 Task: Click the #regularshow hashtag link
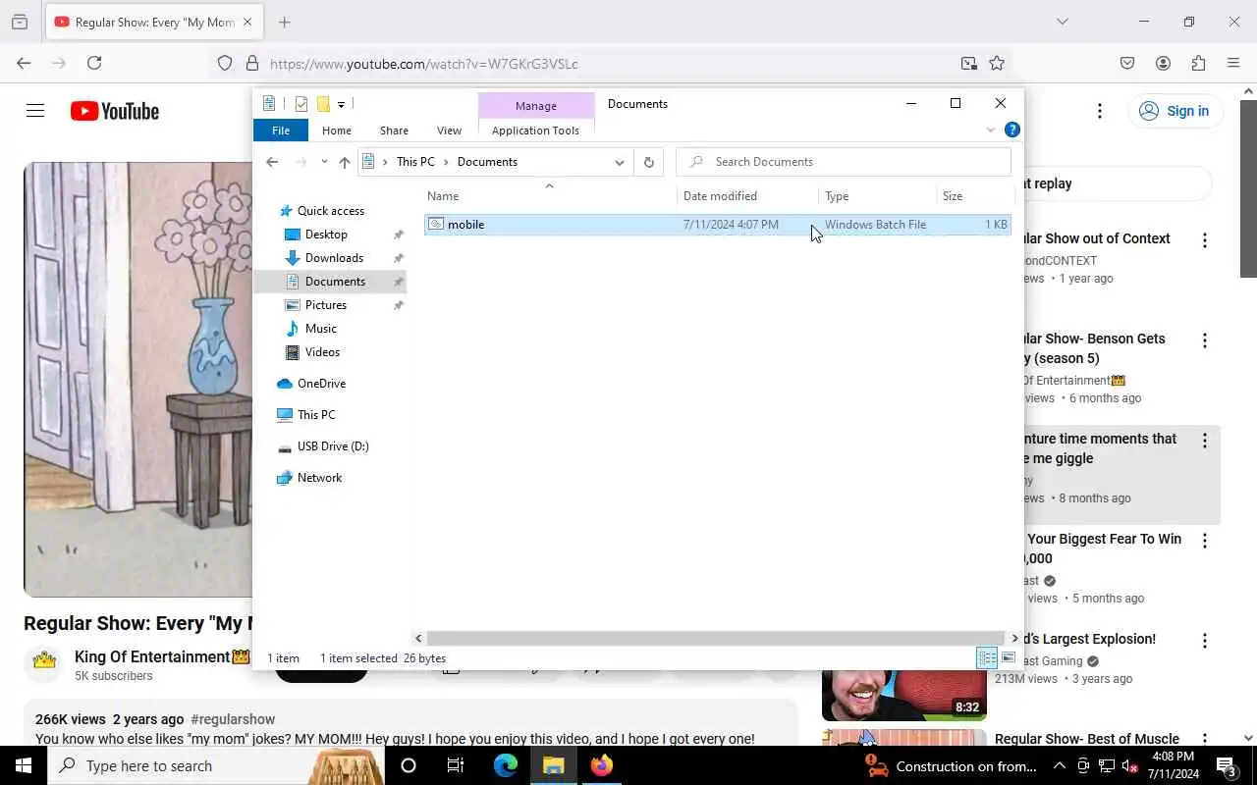coord(233,719)
